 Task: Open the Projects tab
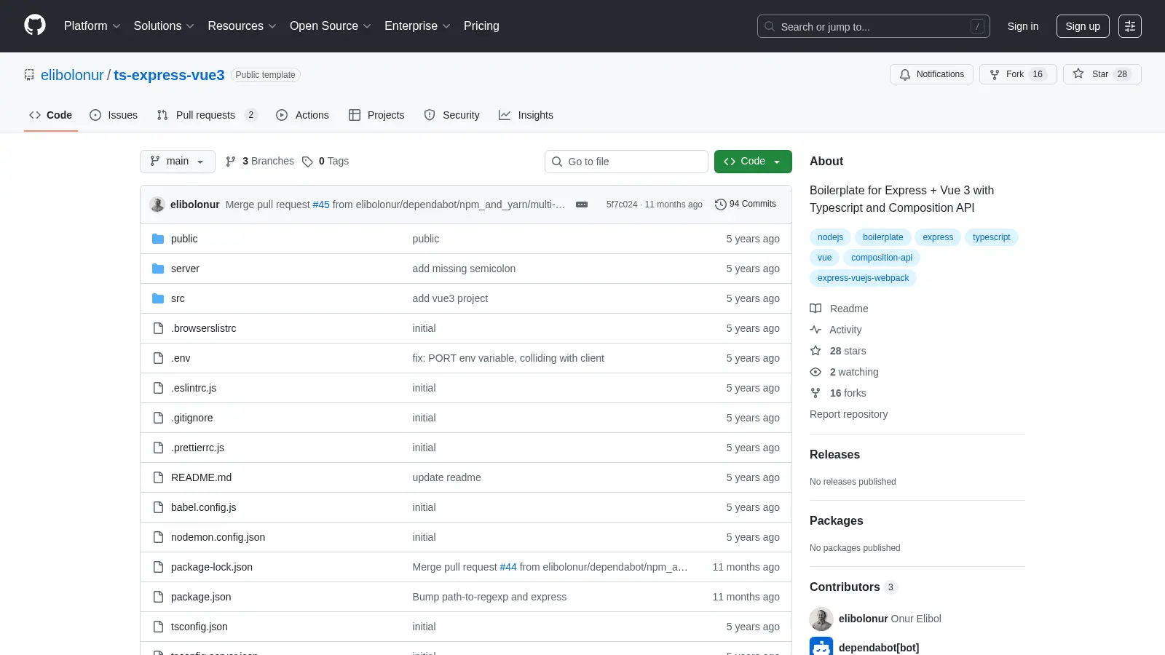(x=376, y=115)
